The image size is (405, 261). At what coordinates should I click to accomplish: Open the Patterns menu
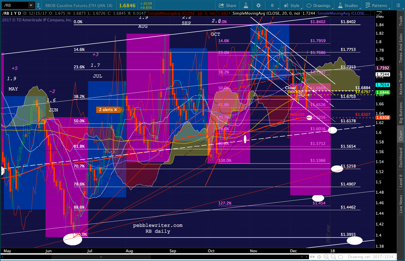376,5
